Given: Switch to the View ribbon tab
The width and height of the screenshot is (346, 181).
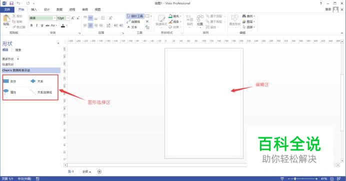Looking at the screenshot, I should tap(98, 9).
